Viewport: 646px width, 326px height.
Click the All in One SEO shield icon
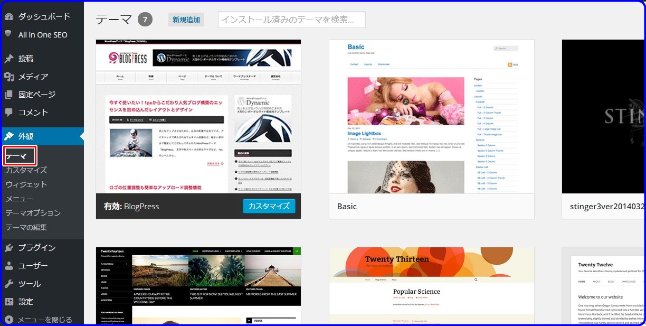click(8, 34)
